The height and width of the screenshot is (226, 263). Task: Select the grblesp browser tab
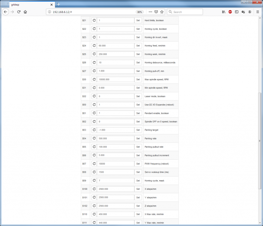32,5
